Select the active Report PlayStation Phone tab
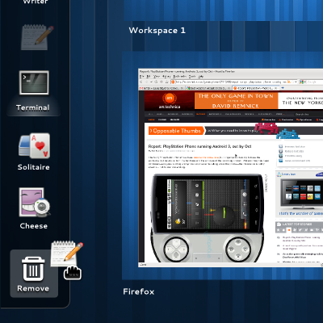 point(255,88)
